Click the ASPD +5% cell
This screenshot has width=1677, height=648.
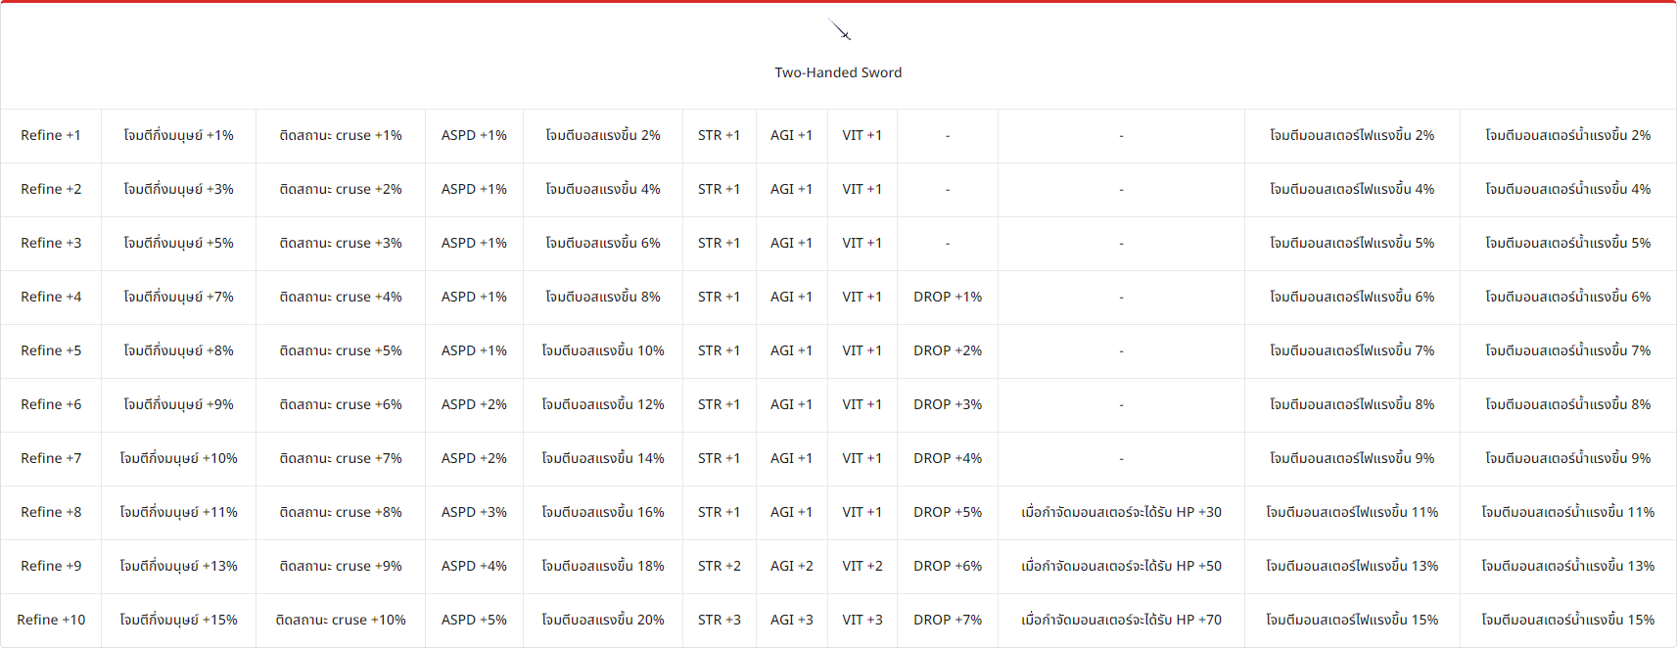pyautogui.click(x=474, y=620)
